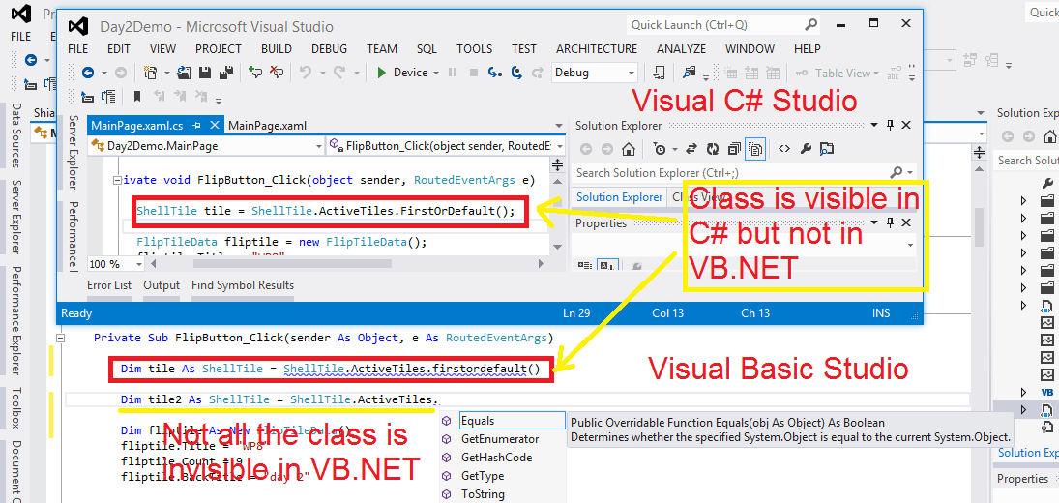Click Home in Day2Demo Solution Explorer
Image resolution: width=1059 pixels, height=503 pixels.
(628, 149)
